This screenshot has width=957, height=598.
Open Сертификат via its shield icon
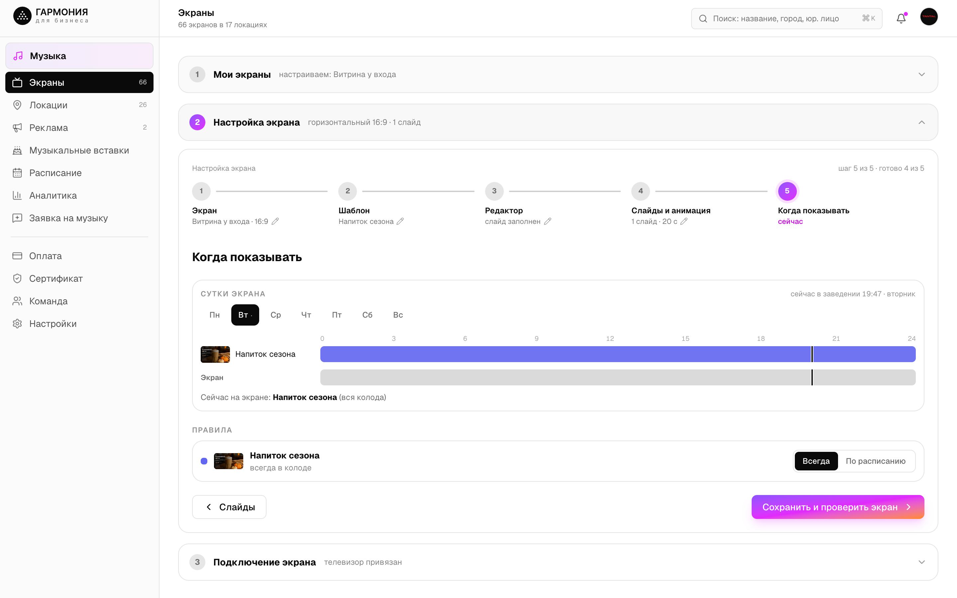(17, 278)
